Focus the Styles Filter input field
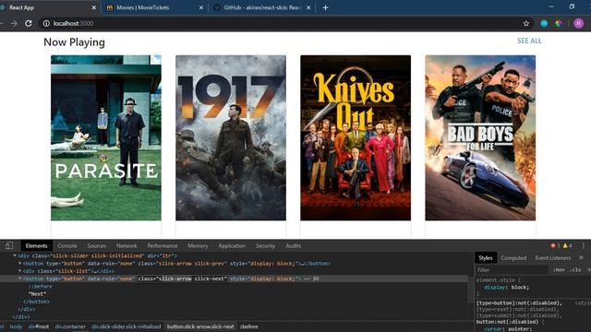The image size is (591, 332). pos(512,270)
